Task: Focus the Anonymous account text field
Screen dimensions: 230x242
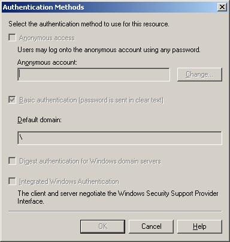Action: coord(93,74)
